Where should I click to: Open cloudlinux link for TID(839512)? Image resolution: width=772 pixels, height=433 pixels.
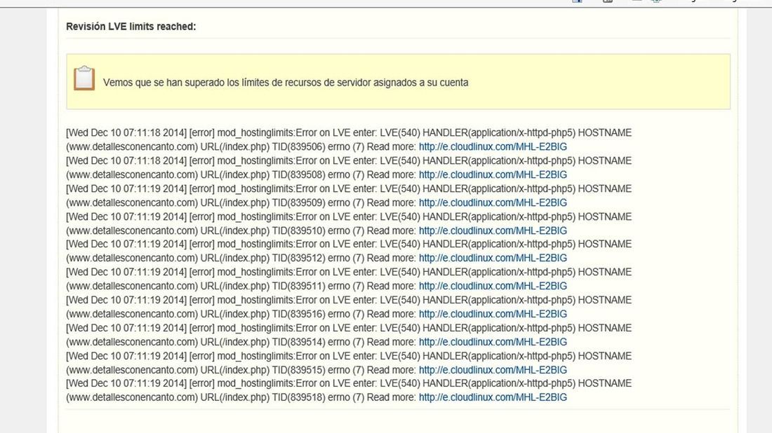pos(493,258)
